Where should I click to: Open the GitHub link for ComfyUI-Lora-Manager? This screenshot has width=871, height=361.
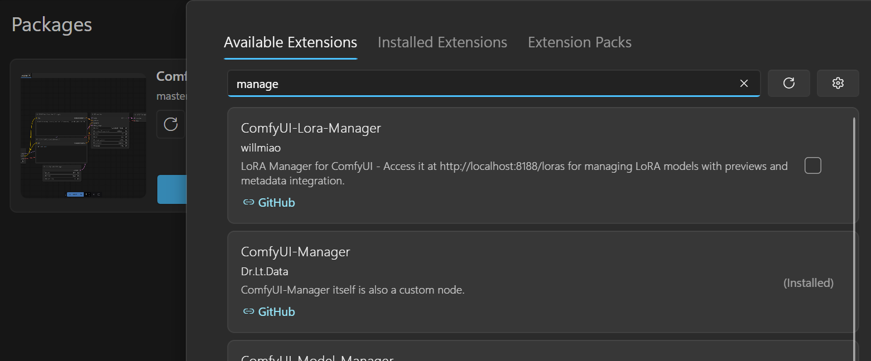[x=276, y=203]
